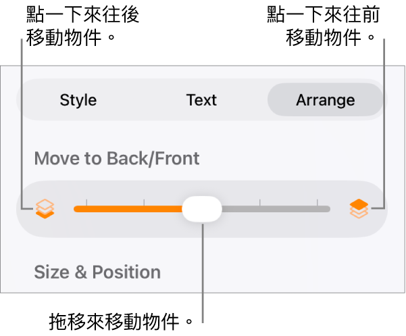Click the white layering slider thumb
The height and width of the screenshot is (336, 406).
click(x=202, y=209)
